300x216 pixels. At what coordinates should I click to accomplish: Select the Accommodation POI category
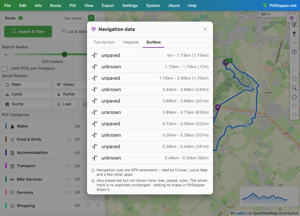(x=44, y=153)
